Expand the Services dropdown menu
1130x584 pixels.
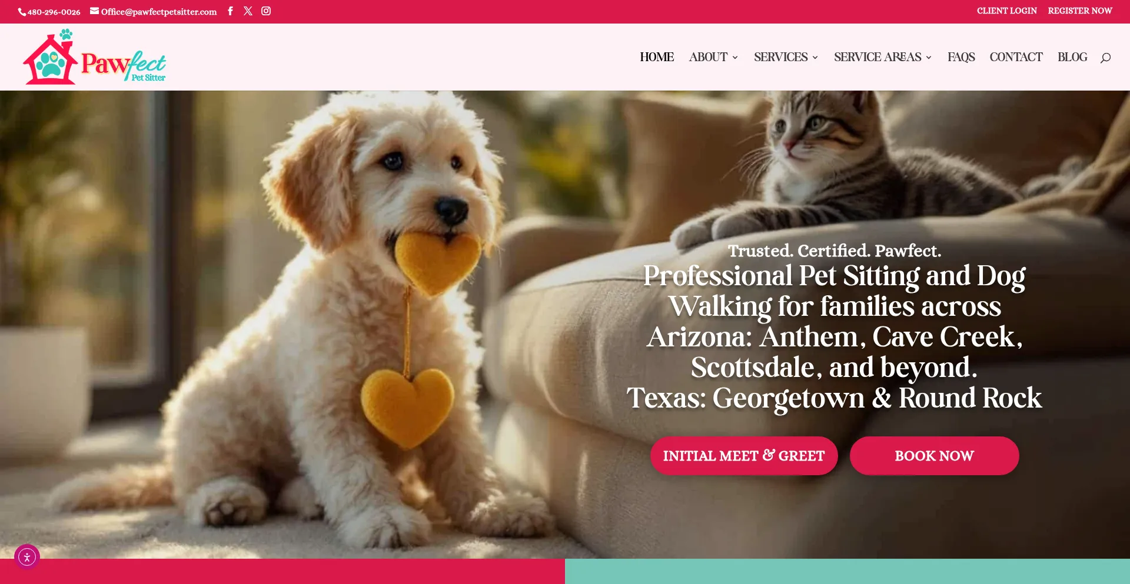coord(786,57)
